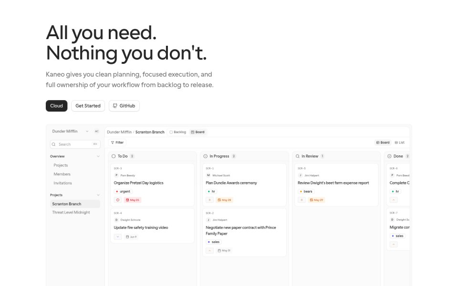458x286 pixels.
Task: Click the To Do column circle icon
Action: coord(114,156)
